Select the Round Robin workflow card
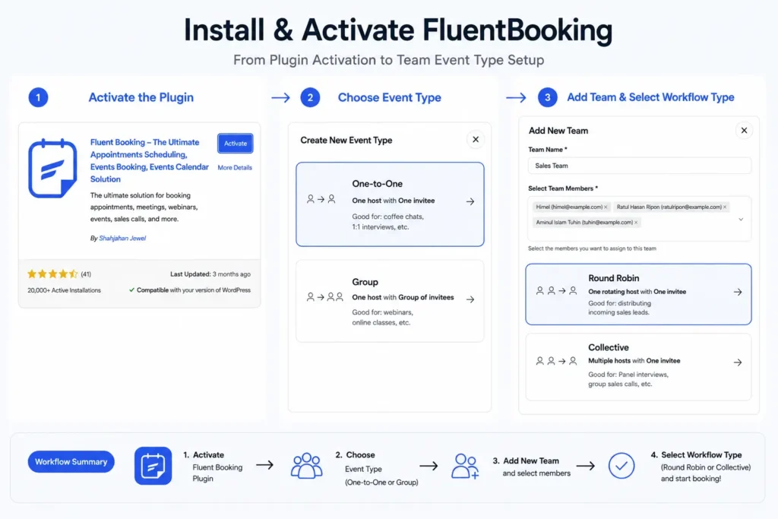Image resolution: width=778 pixels, height=519 pixels. coord(638,294)
